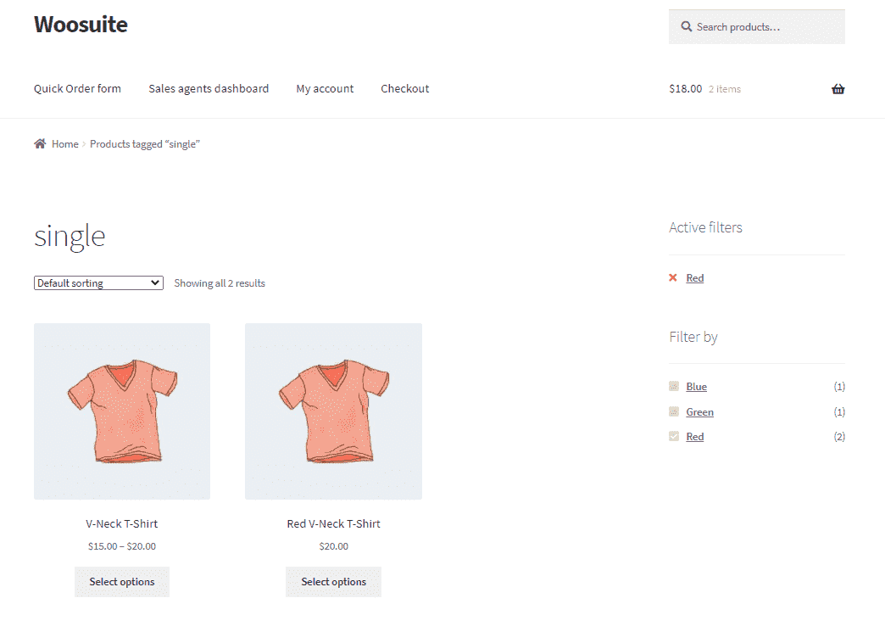This screenshot has height=643, width=885.
Task: Uncheck the Red filter checkbox
Action: coord(674,437)
